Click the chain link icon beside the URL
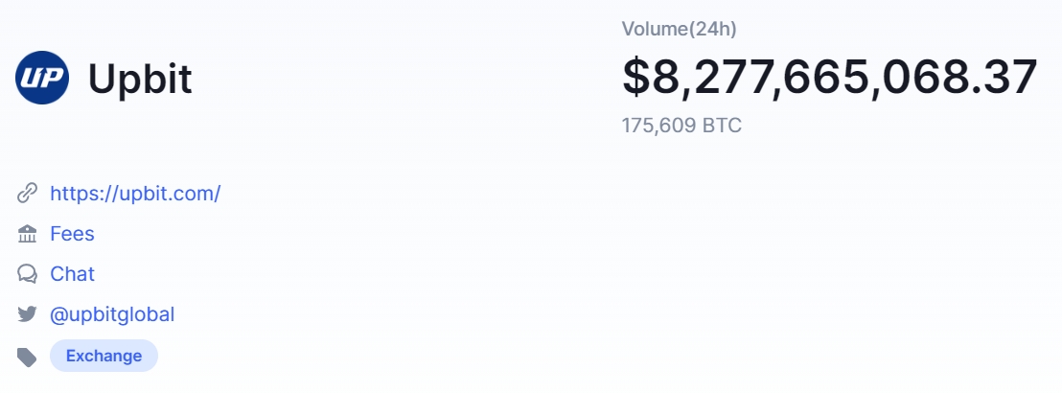This screenshot has height=393, width=1062. tap(27, 193)
